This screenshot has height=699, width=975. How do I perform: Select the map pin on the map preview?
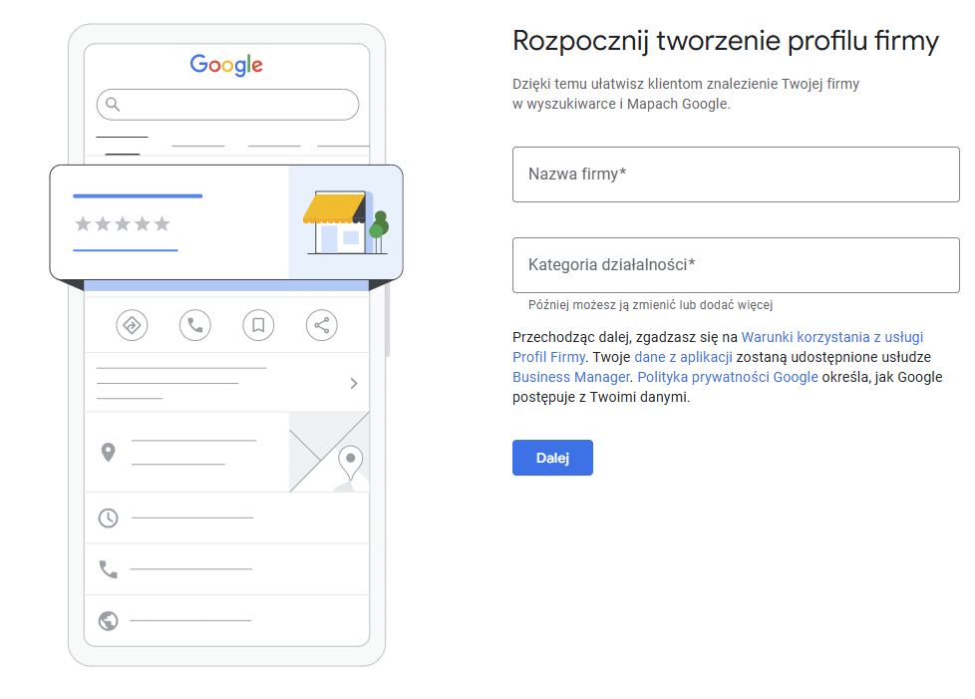349,461
